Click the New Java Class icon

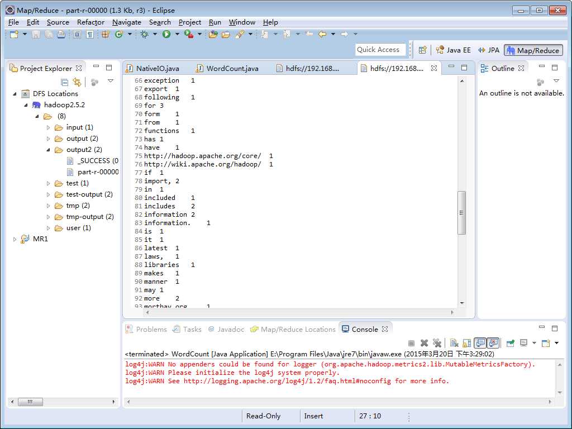click(x=119, y=34)
